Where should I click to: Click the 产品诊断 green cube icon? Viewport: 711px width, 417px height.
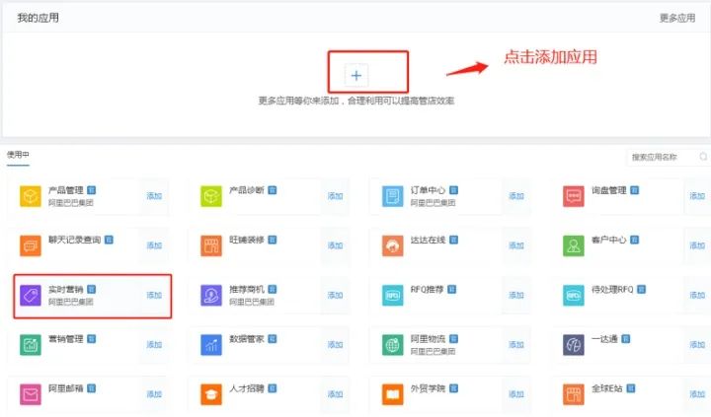tap(211, 196)
